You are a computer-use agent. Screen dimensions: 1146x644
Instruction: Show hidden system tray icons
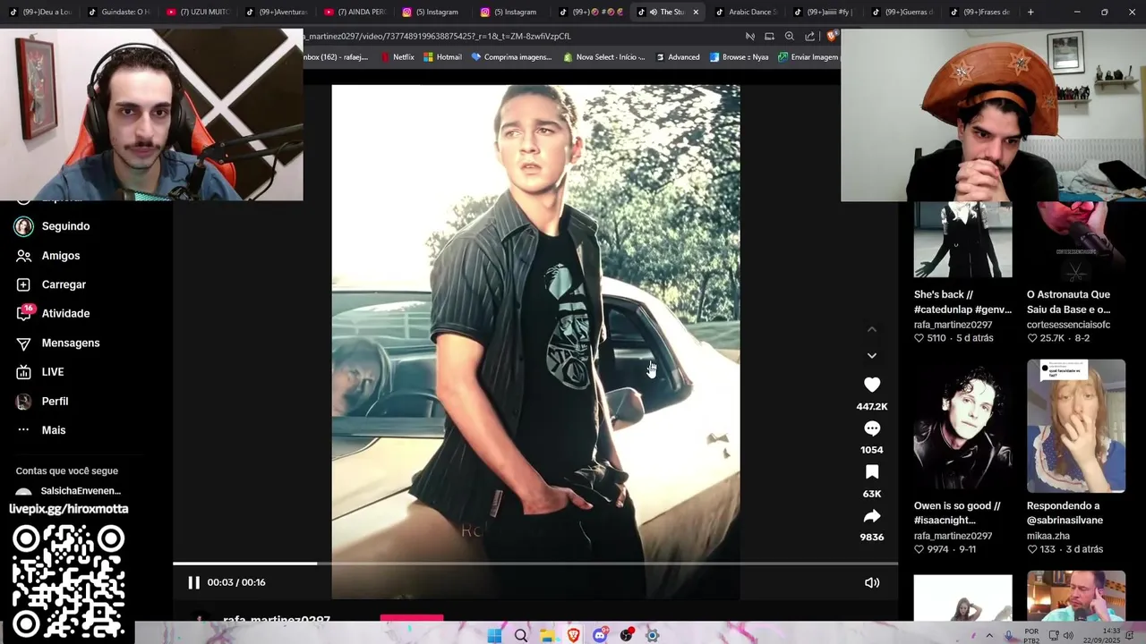pyautogui.click(x=989, y=636)
